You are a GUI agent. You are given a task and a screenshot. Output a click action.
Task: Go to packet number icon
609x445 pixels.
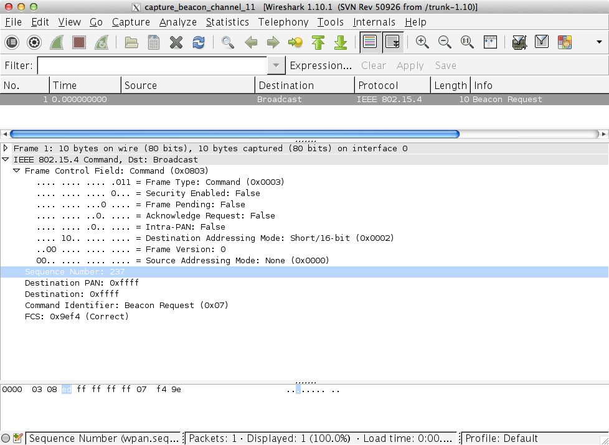click(x=296, y=42)
